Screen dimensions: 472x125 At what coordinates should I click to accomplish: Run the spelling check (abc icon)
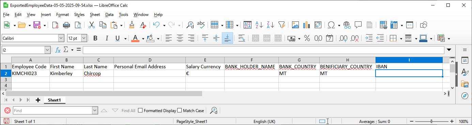(x=201, y=25)
